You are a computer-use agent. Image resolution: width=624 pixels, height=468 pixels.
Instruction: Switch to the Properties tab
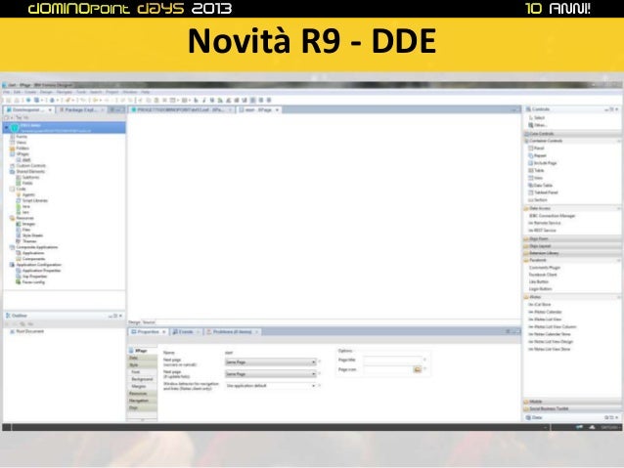[148, 331]
